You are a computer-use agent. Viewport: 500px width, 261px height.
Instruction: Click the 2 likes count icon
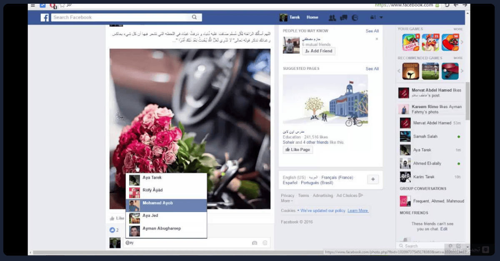pyautogui.click(x=112, y=230)
